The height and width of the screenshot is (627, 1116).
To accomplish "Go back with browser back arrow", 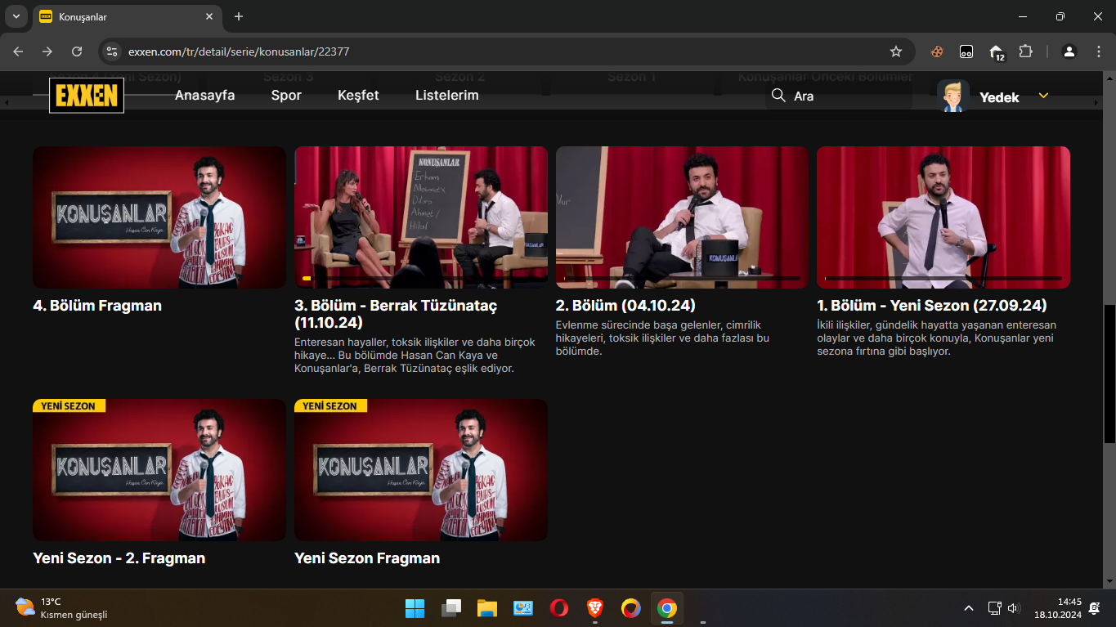I will [x=18, y=52].
